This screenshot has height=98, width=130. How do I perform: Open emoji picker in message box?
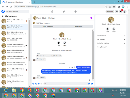pyautogui.click(x=89, y=84)
